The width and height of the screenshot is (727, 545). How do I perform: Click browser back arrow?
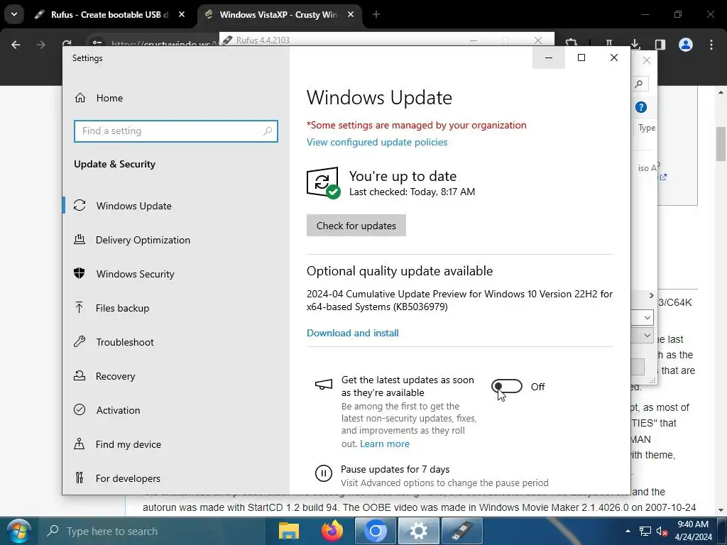click(x=16, y=45)
